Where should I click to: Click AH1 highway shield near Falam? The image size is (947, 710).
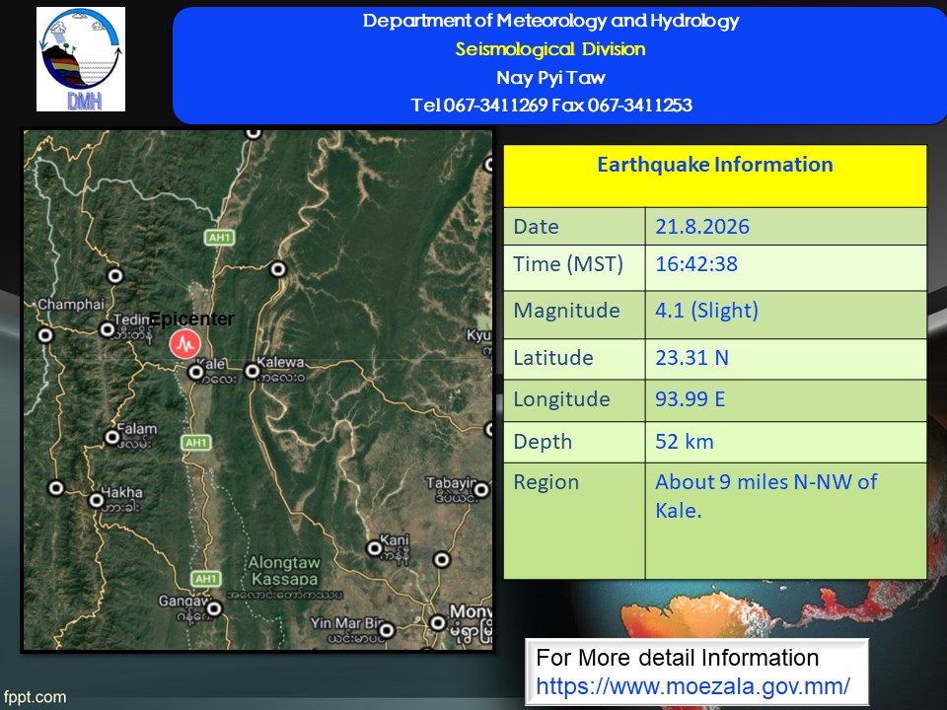coord(196,443)
